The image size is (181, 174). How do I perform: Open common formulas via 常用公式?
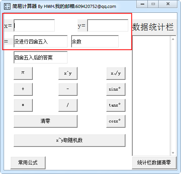click(28, 163)
